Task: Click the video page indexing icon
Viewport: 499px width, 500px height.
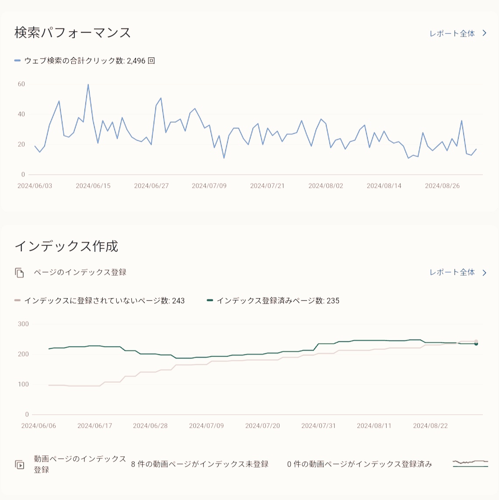Action: point(20,465)
